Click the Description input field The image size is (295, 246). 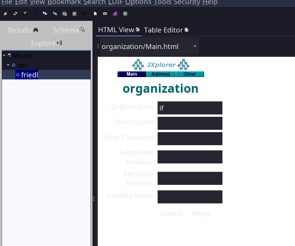(x=190, y=123)
